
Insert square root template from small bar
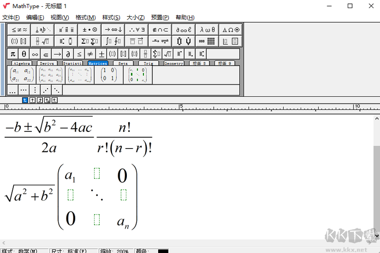(168, 54)
